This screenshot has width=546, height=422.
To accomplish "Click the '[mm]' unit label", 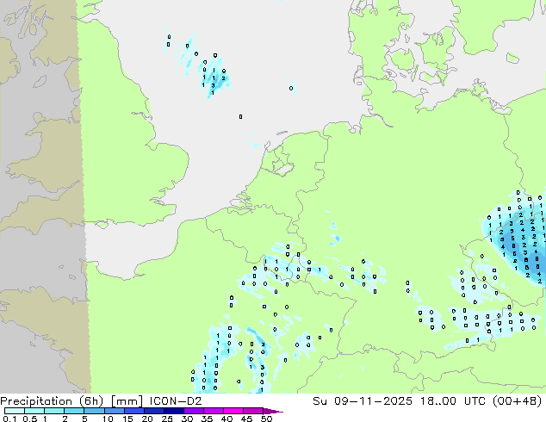I will [127, 400].
